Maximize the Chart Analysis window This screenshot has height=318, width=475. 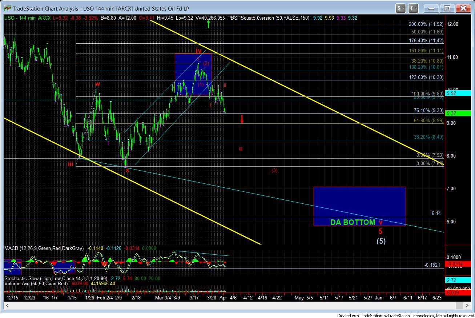pos(447,8)
